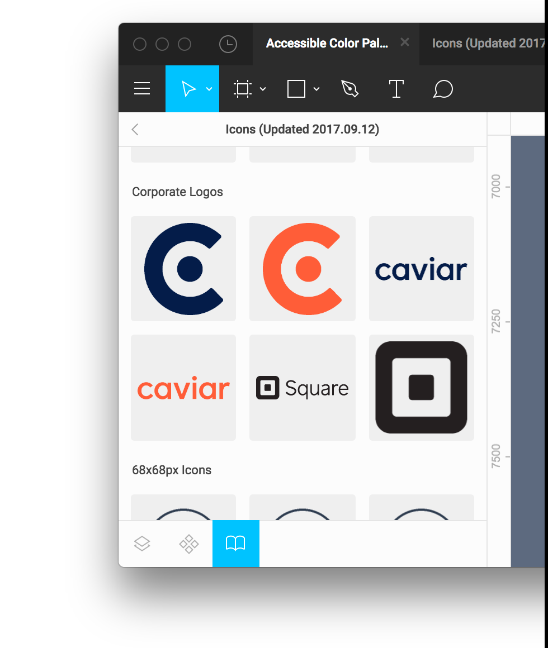548x648 pixels.
Task: Select black Square logomark component
Action: coord(422,388)
